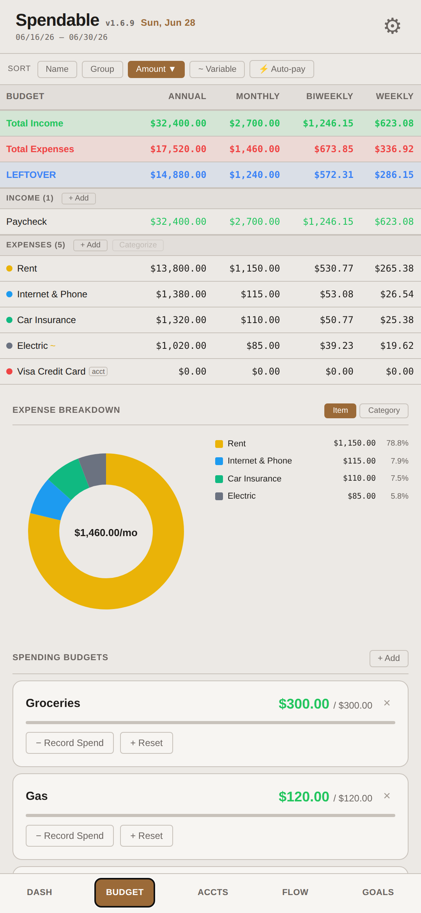This screenshot has height=913, width=421.
Task: Toggle the Variable filter
Action: click(217, 69)
